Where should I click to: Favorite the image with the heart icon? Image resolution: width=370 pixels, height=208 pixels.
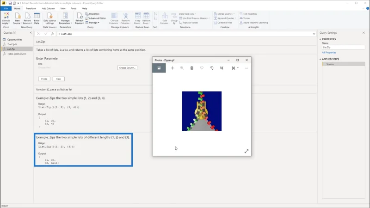(x=202, y=68)
